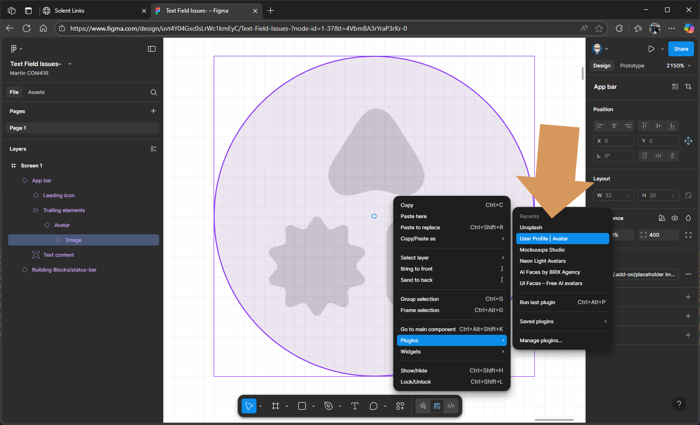Screen dimensions: 700x425
Task: Select the Text tool
Action: click(355, 406)
